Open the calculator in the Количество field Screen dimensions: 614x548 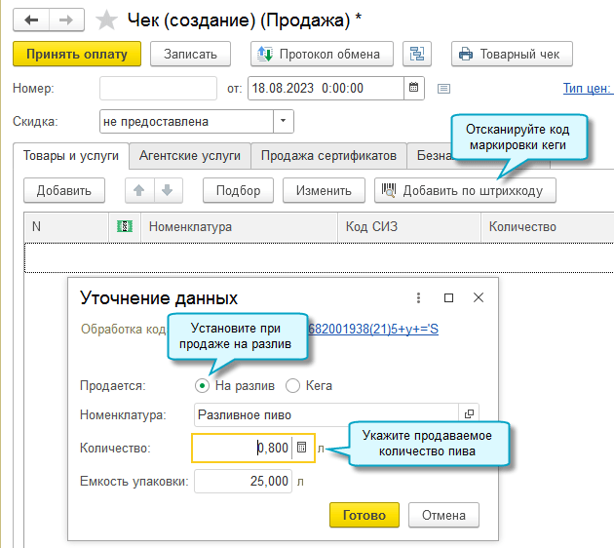302,448
